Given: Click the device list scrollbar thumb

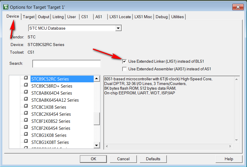Looking at the screenshot, I should 97,119.
